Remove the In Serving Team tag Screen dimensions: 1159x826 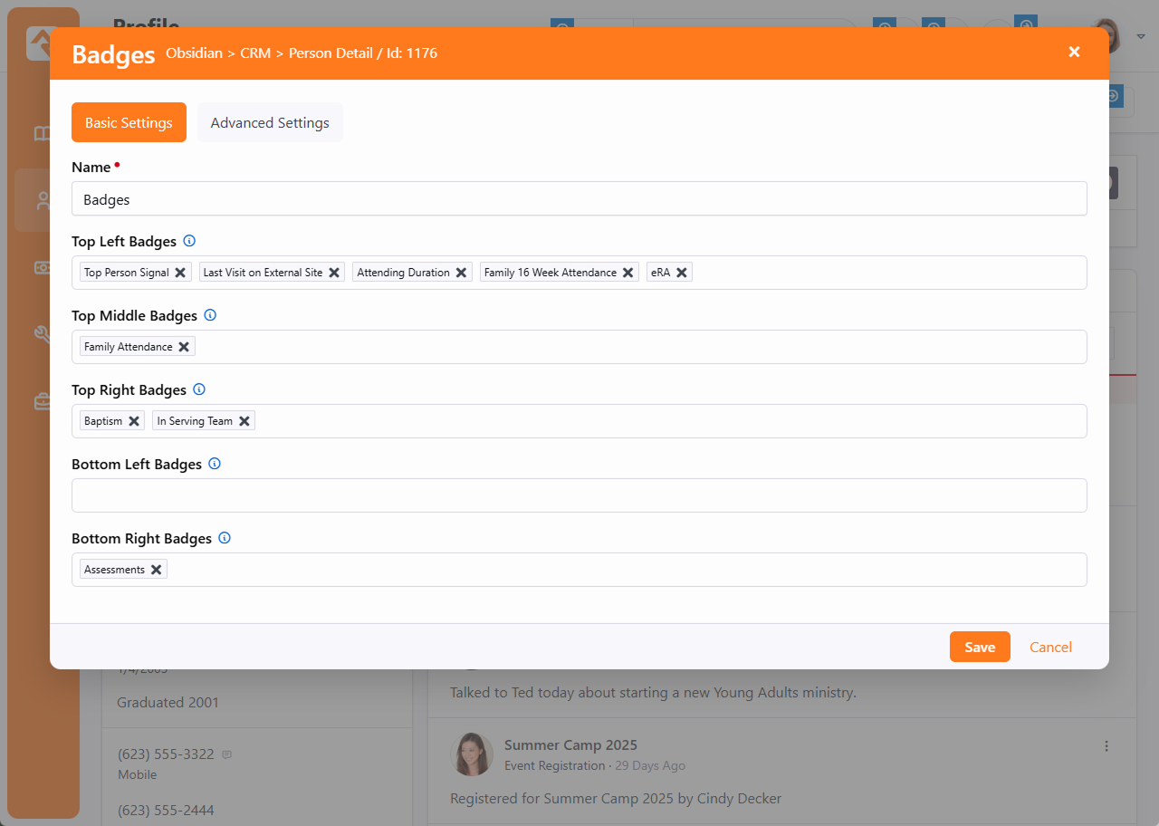click(x=244, y=421)
